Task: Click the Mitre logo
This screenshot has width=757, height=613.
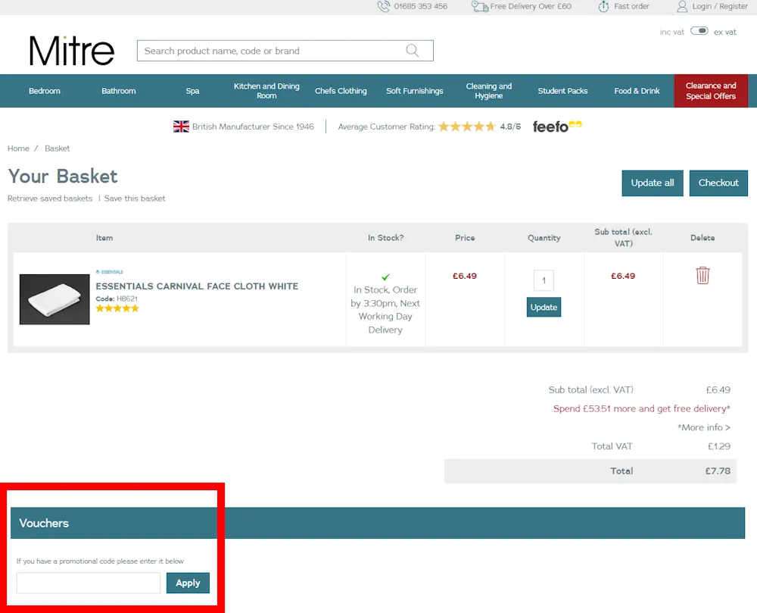Action: [71, 50]
